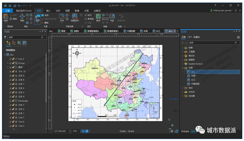Switch to 收藏夹 in Catalog pane

click(197, 37)
